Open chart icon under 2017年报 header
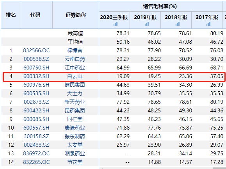This screenshot has height=169, width=226. pyautogui.click(x=208, y=24)
